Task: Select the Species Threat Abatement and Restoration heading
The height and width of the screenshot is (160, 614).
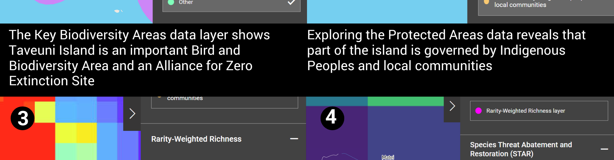Action: (x=521, y=149)
